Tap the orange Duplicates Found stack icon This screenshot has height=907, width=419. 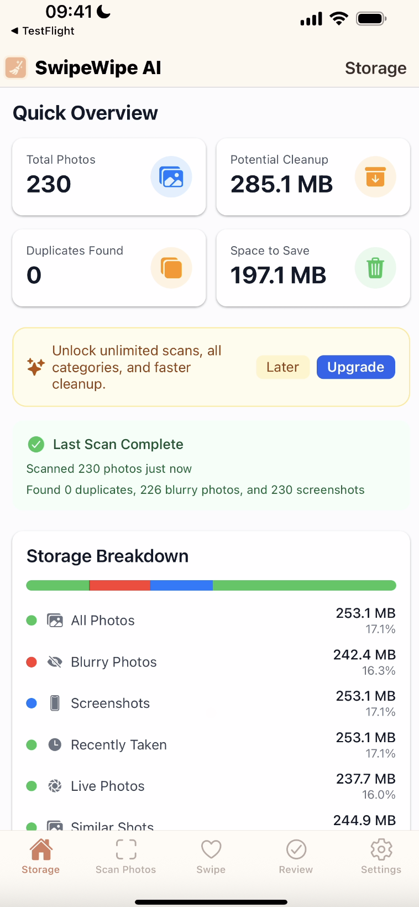(x=171, y=268)
